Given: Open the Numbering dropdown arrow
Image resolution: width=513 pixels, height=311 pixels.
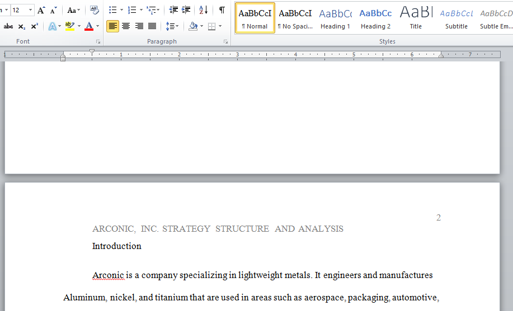Looking at the screenshot, I should (141, 10).
